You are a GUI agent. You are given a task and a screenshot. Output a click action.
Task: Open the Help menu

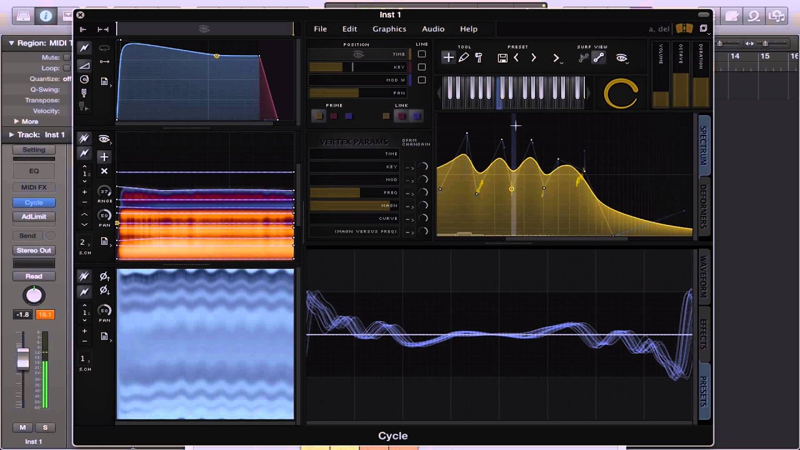[469, 29]
